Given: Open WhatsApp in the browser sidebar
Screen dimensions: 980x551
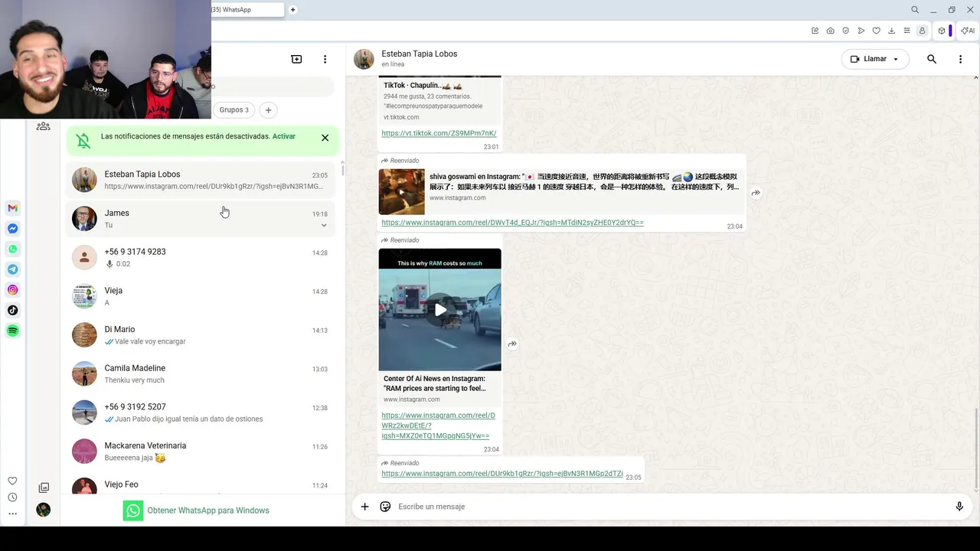Looking at the screenshot, I should pos(12,249).
